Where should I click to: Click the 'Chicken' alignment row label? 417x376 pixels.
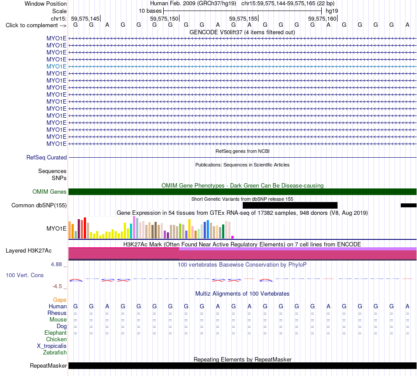(x=56, y=339)
